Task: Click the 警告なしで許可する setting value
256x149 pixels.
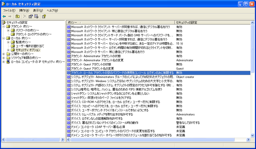Action: click(x=188, y=123)
